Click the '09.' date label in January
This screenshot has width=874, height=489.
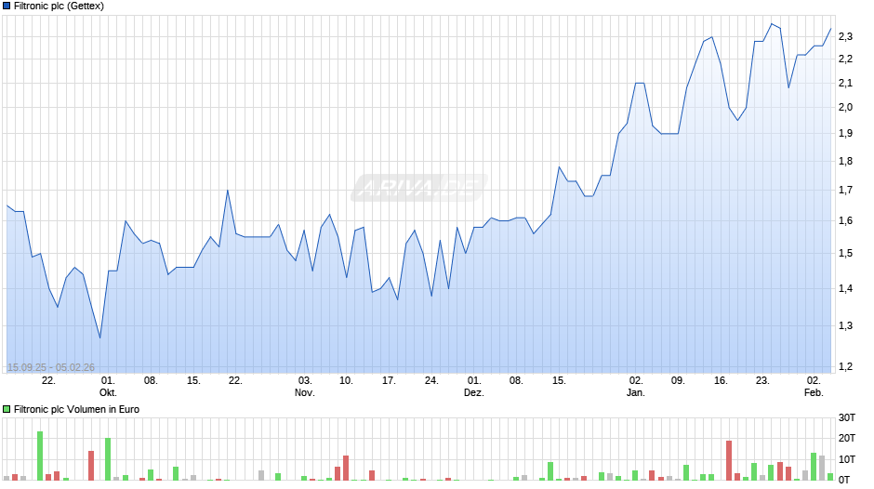click(x=678, y=381)
